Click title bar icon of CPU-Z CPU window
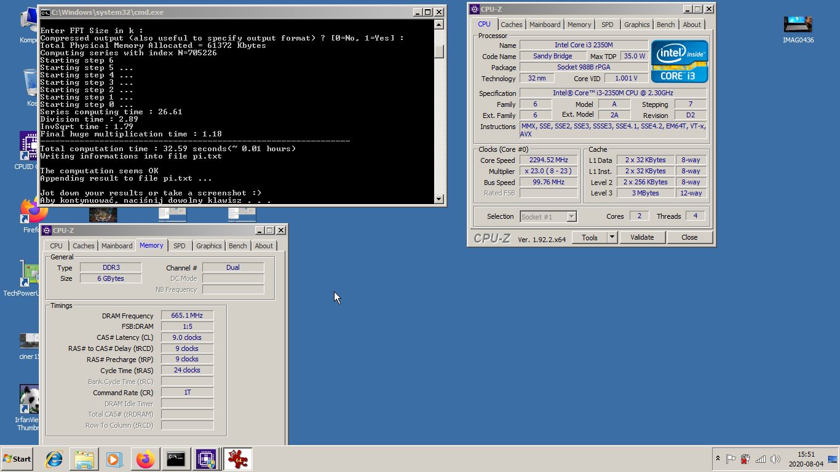The image size is (840, 472). coord(475,9)
